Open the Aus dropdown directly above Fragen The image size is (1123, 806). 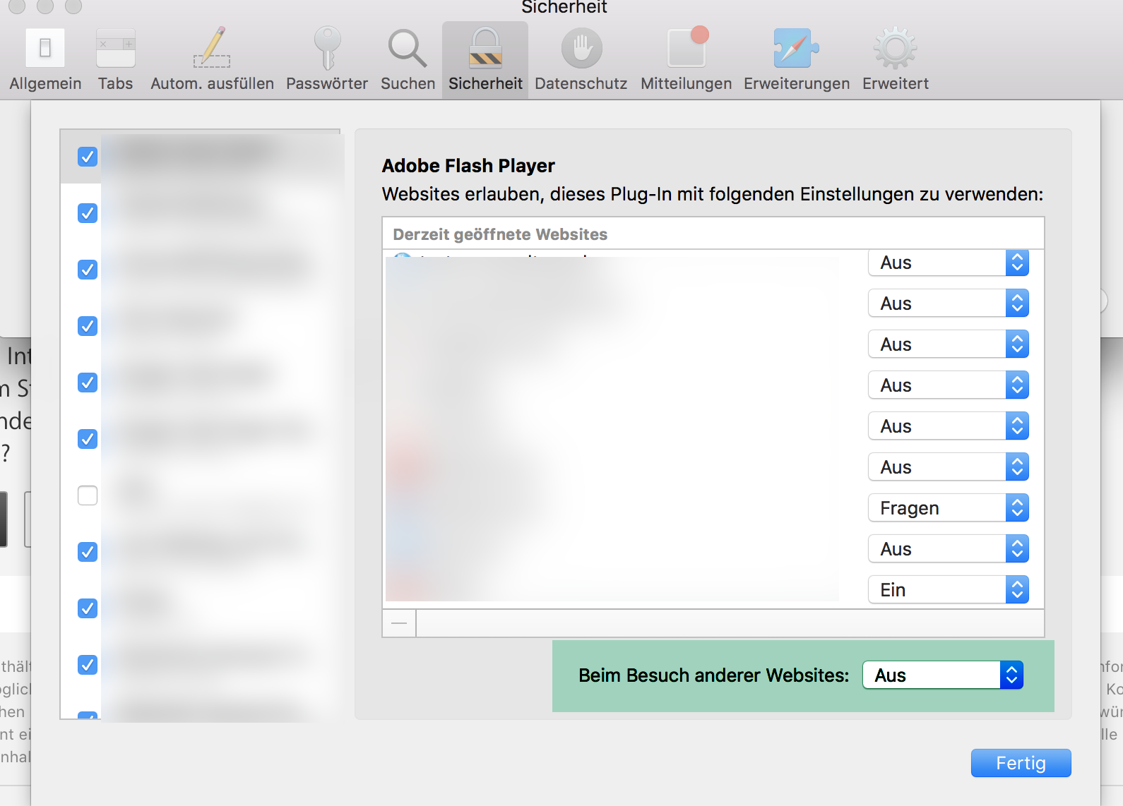coord(948,467)
